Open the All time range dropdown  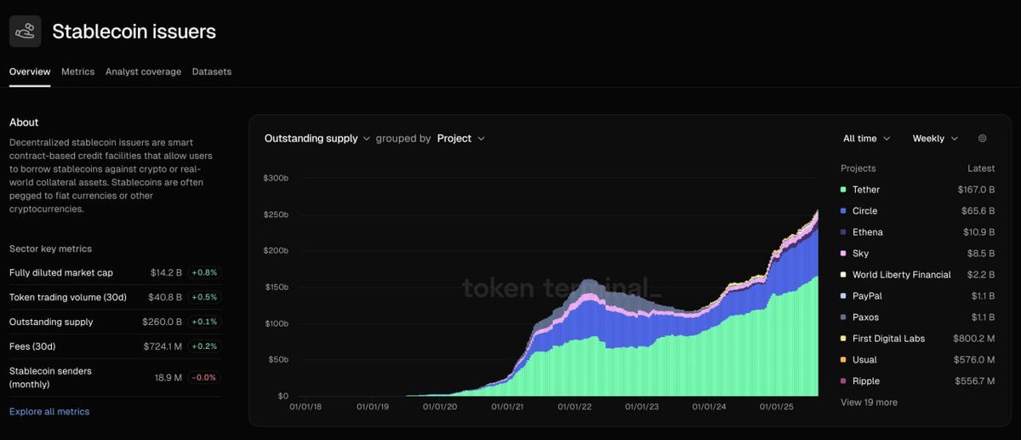tap(867, 139)
